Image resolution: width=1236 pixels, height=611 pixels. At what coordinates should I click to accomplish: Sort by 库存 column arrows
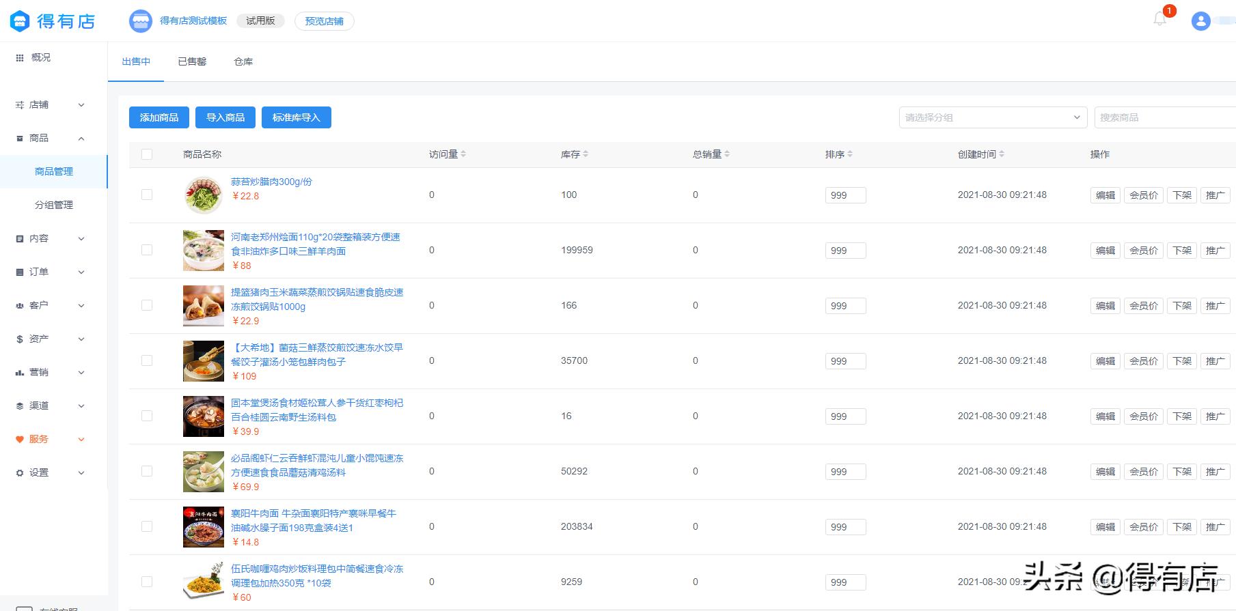click(x=586, y=154)
